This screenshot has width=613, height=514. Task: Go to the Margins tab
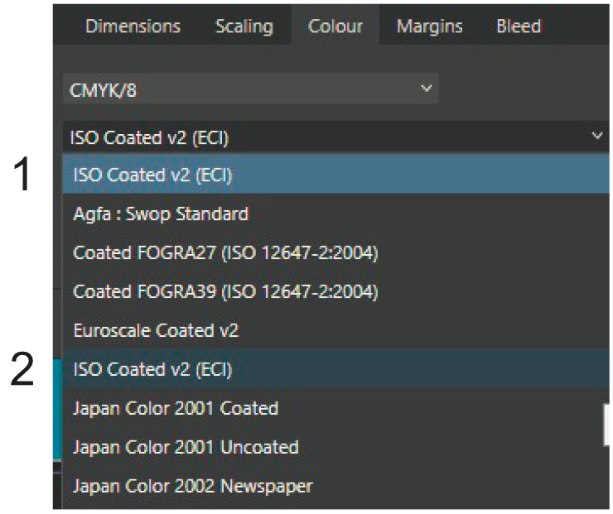(429, 26)
